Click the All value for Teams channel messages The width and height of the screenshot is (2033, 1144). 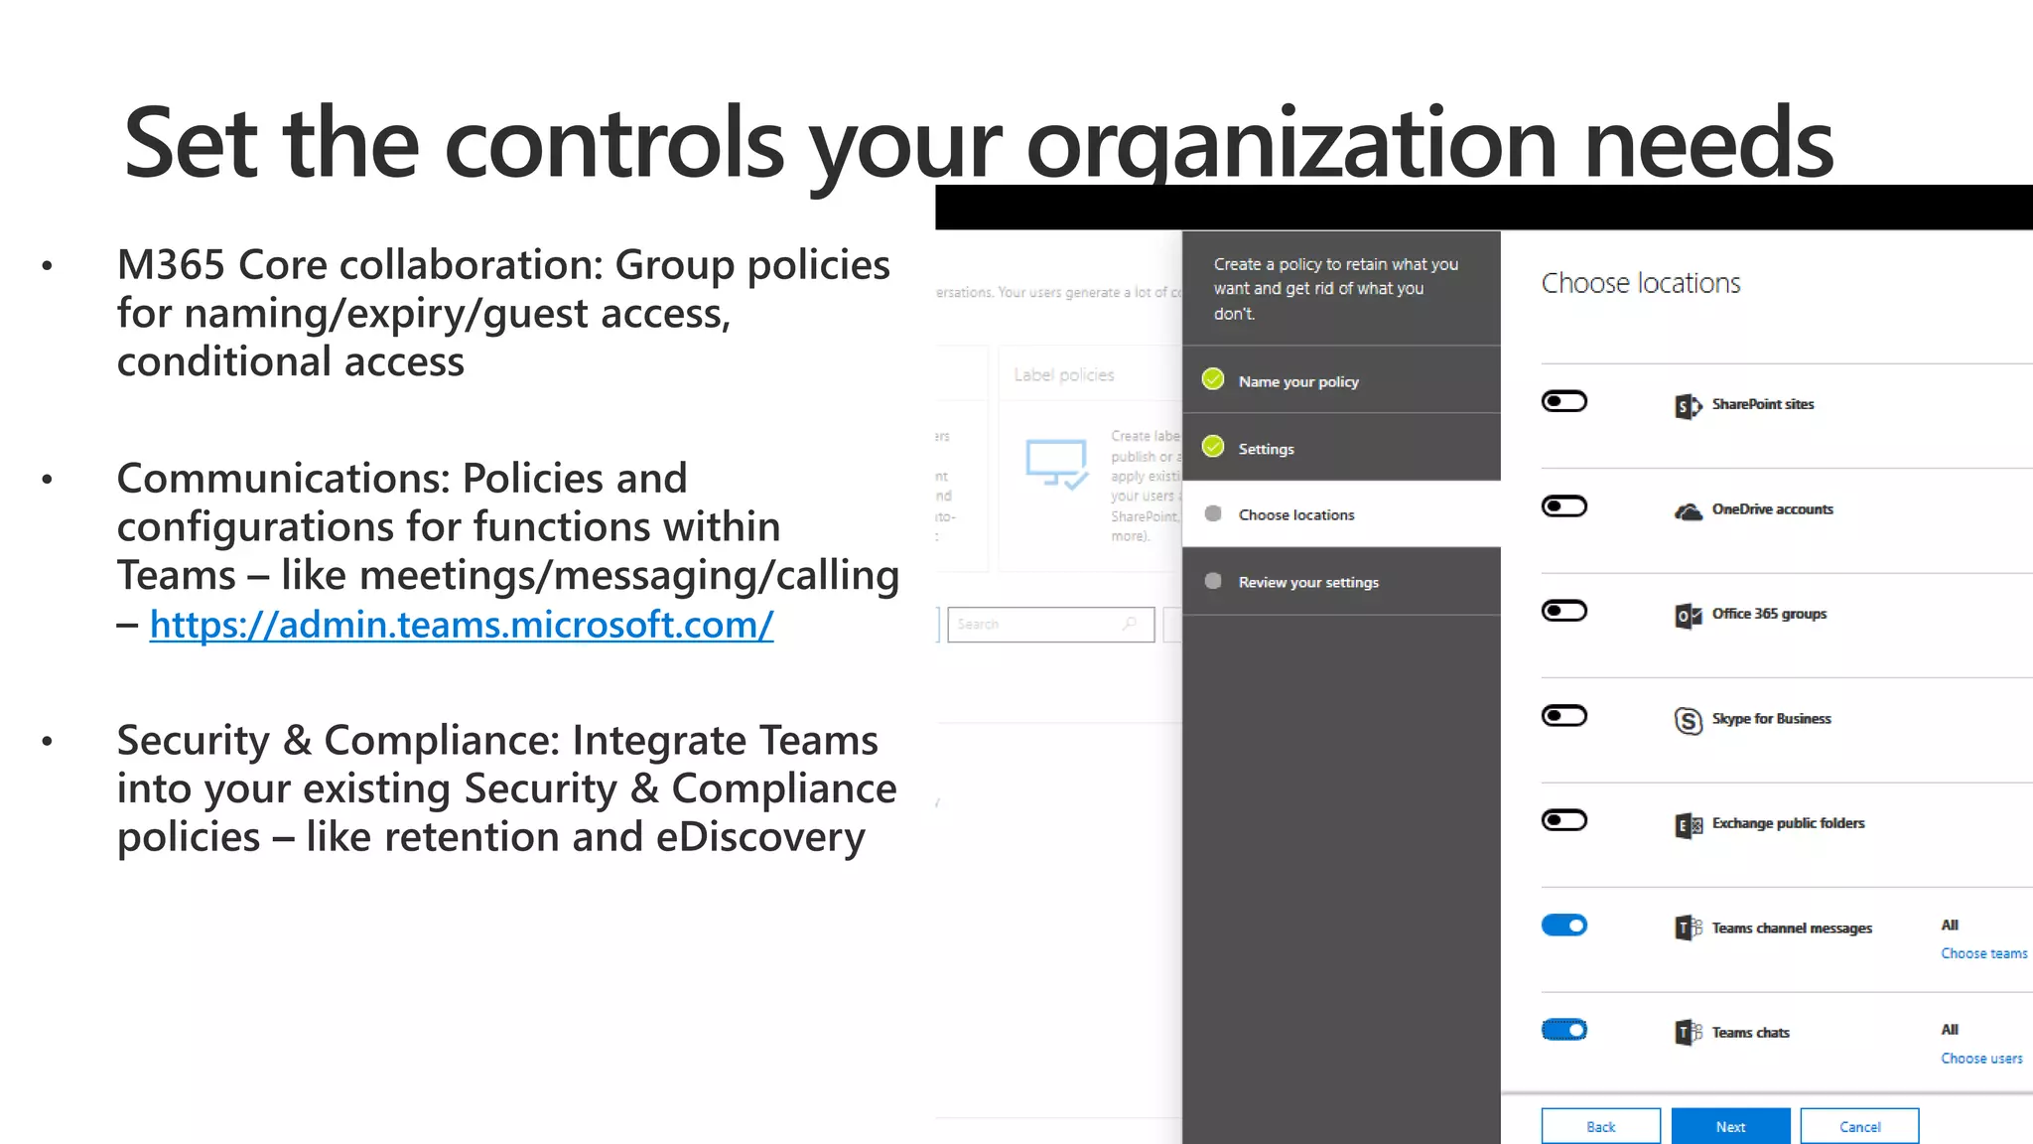pos(1950,926)
